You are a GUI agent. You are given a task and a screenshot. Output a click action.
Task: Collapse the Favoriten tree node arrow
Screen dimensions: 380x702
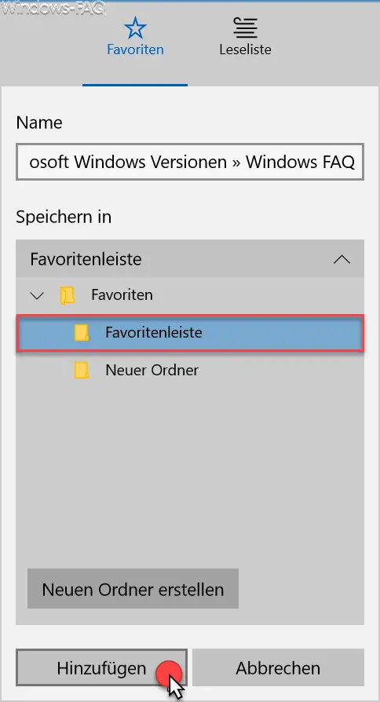coord(37,295)
